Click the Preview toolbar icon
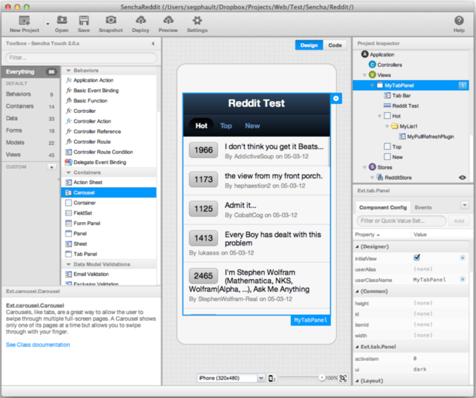 pos(168,20)
